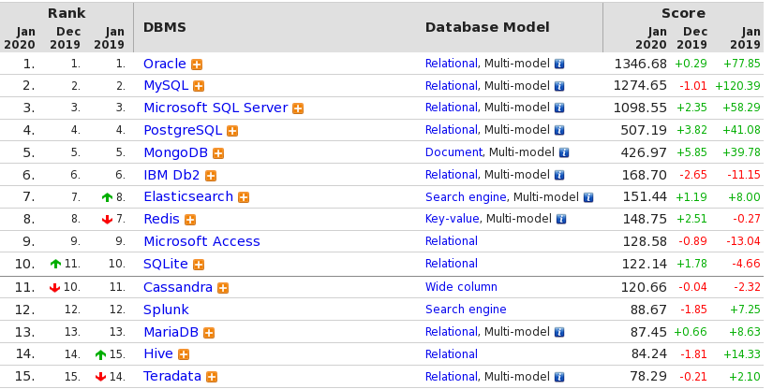
Task: Click the plus icon next to PostgreSQL
Action: tap(232, 131)
